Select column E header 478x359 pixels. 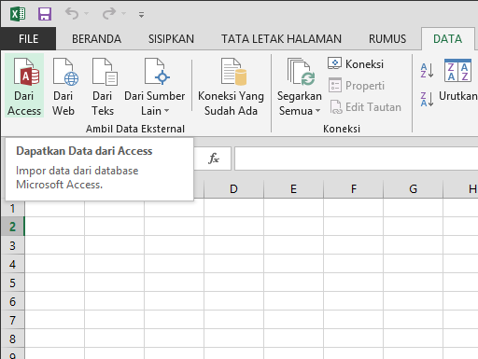click(x=293, y=189)
